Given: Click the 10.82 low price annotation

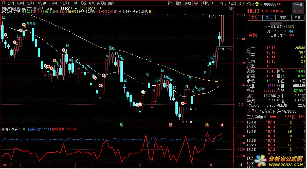Looking at the screenshot, I should point(190,122).
